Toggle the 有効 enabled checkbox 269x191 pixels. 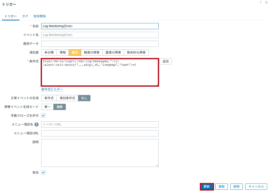(x=43, y=172)
